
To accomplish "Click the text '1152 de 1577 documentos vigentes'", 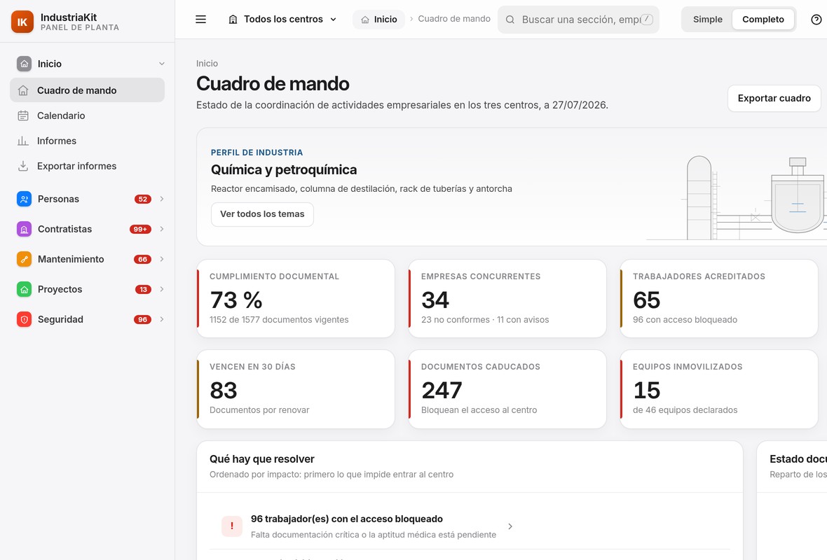I will (279, 320).
